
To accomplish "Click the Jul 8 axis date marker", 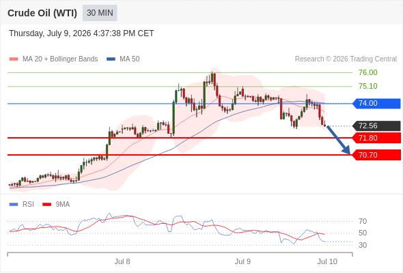I will 122,261.
